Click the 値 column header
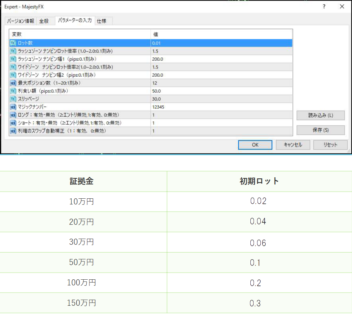The image size is (352, 315). (x=221, y=34)
